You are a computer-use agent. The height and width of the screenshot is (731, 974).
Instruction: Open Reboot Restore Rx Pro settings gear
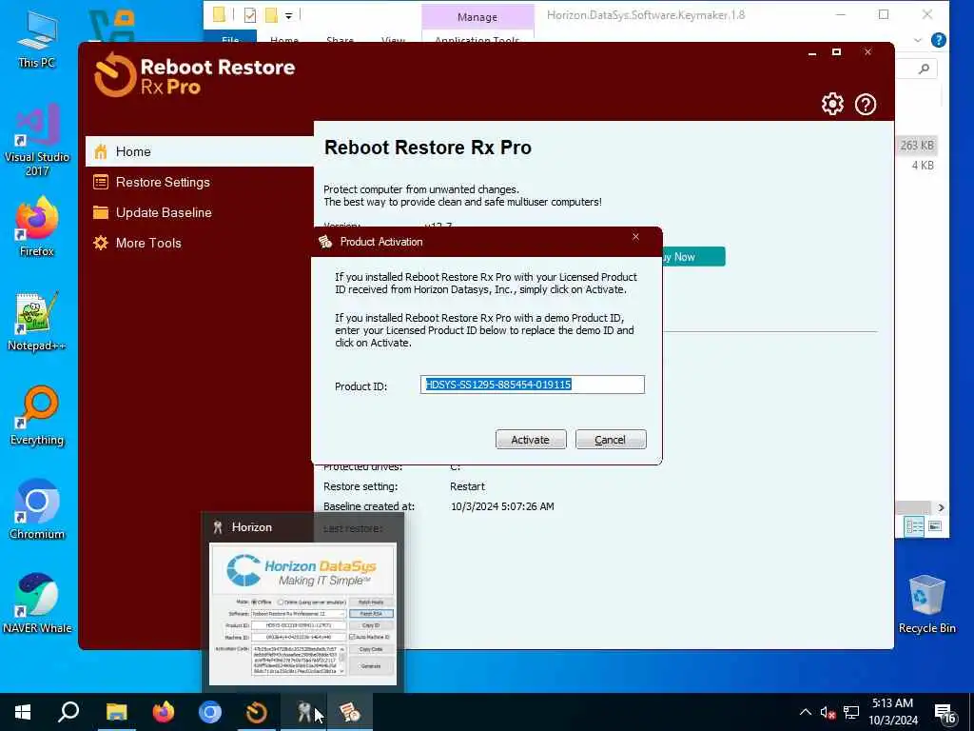[832, 104]
